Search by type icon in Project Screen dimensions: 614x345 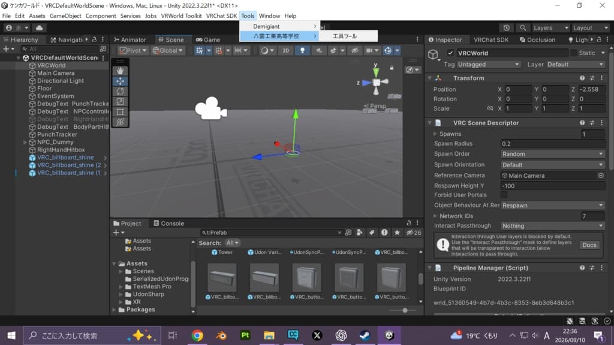(360, 232)
